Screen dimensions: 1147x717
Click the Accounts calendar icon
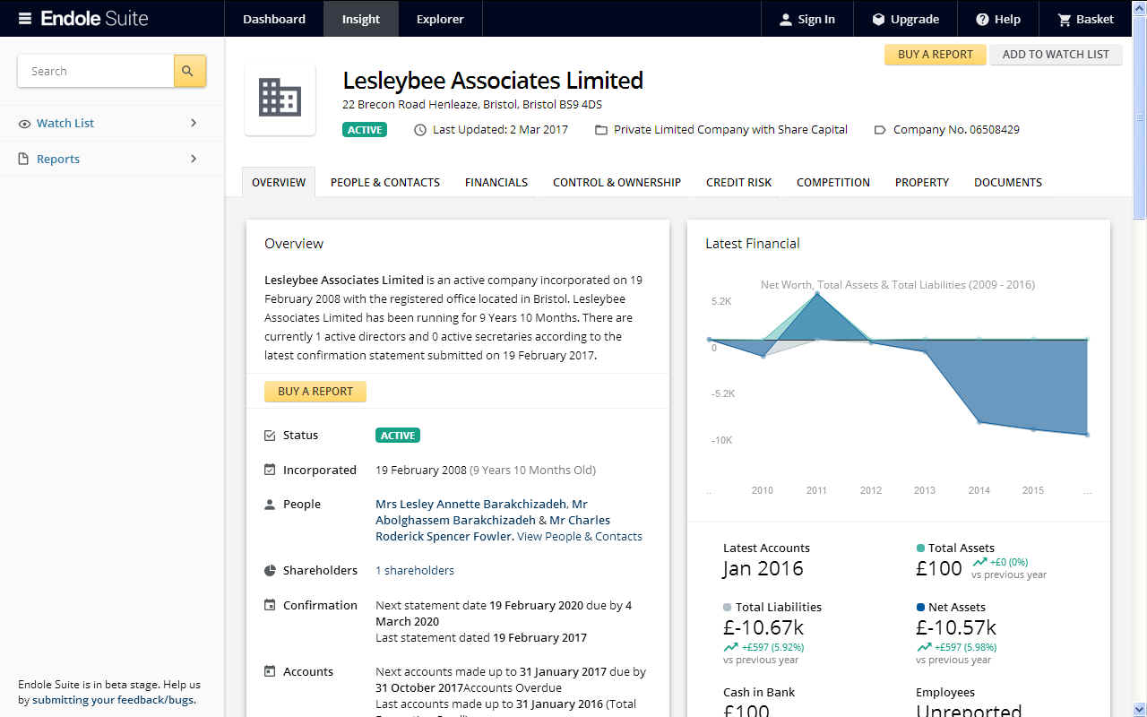pos(270,671)
